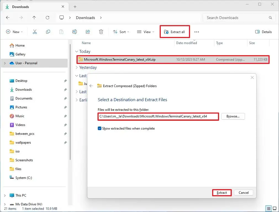Open the See more menu
The width and height of the screenshot is (279, 212).
196,32
